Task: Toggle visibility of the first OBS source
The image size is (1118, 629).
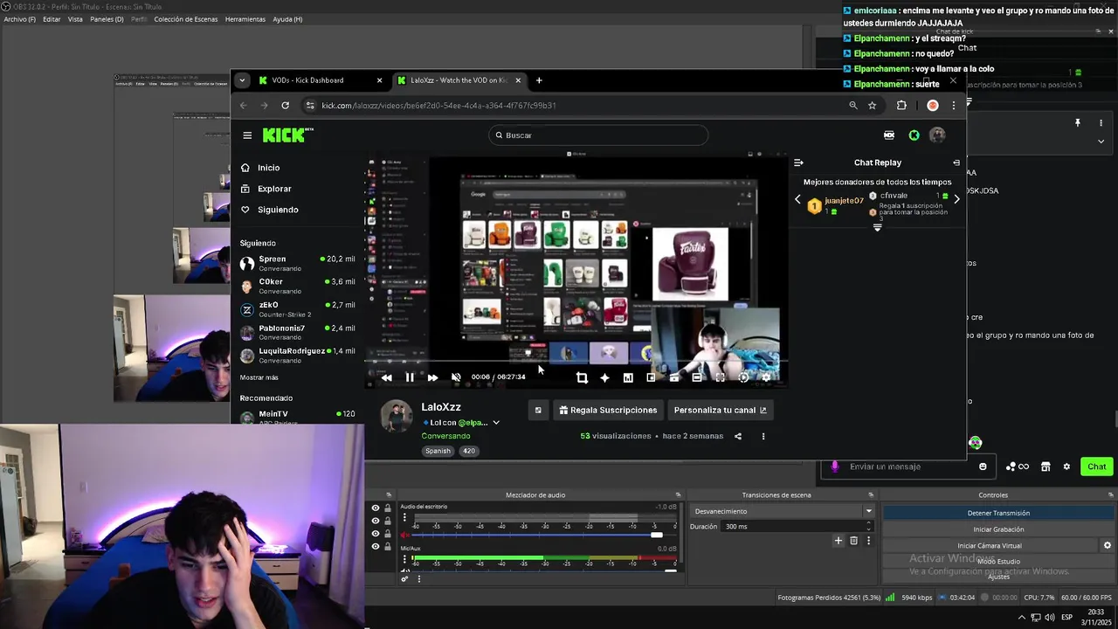Action: tap(376, 508)
